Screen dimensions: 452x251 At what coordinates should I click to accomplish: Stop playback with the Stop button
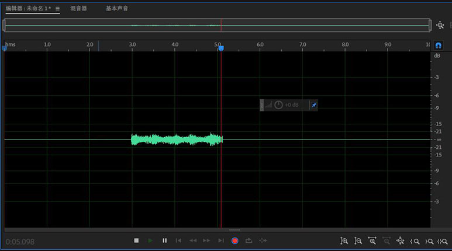tap(136, 240)
